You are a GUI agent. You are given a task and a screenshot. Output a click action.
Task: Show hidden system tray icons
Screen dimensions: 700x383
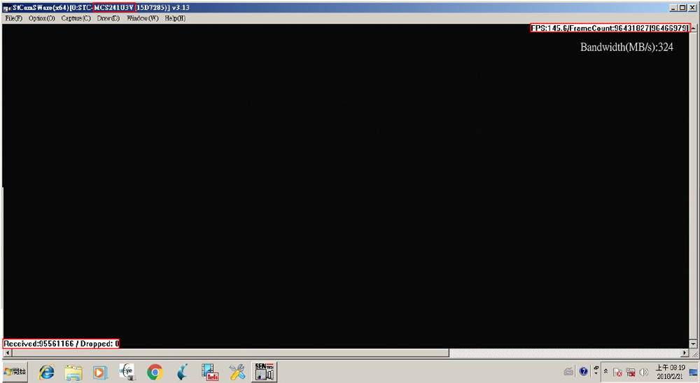tap(606, 372)
